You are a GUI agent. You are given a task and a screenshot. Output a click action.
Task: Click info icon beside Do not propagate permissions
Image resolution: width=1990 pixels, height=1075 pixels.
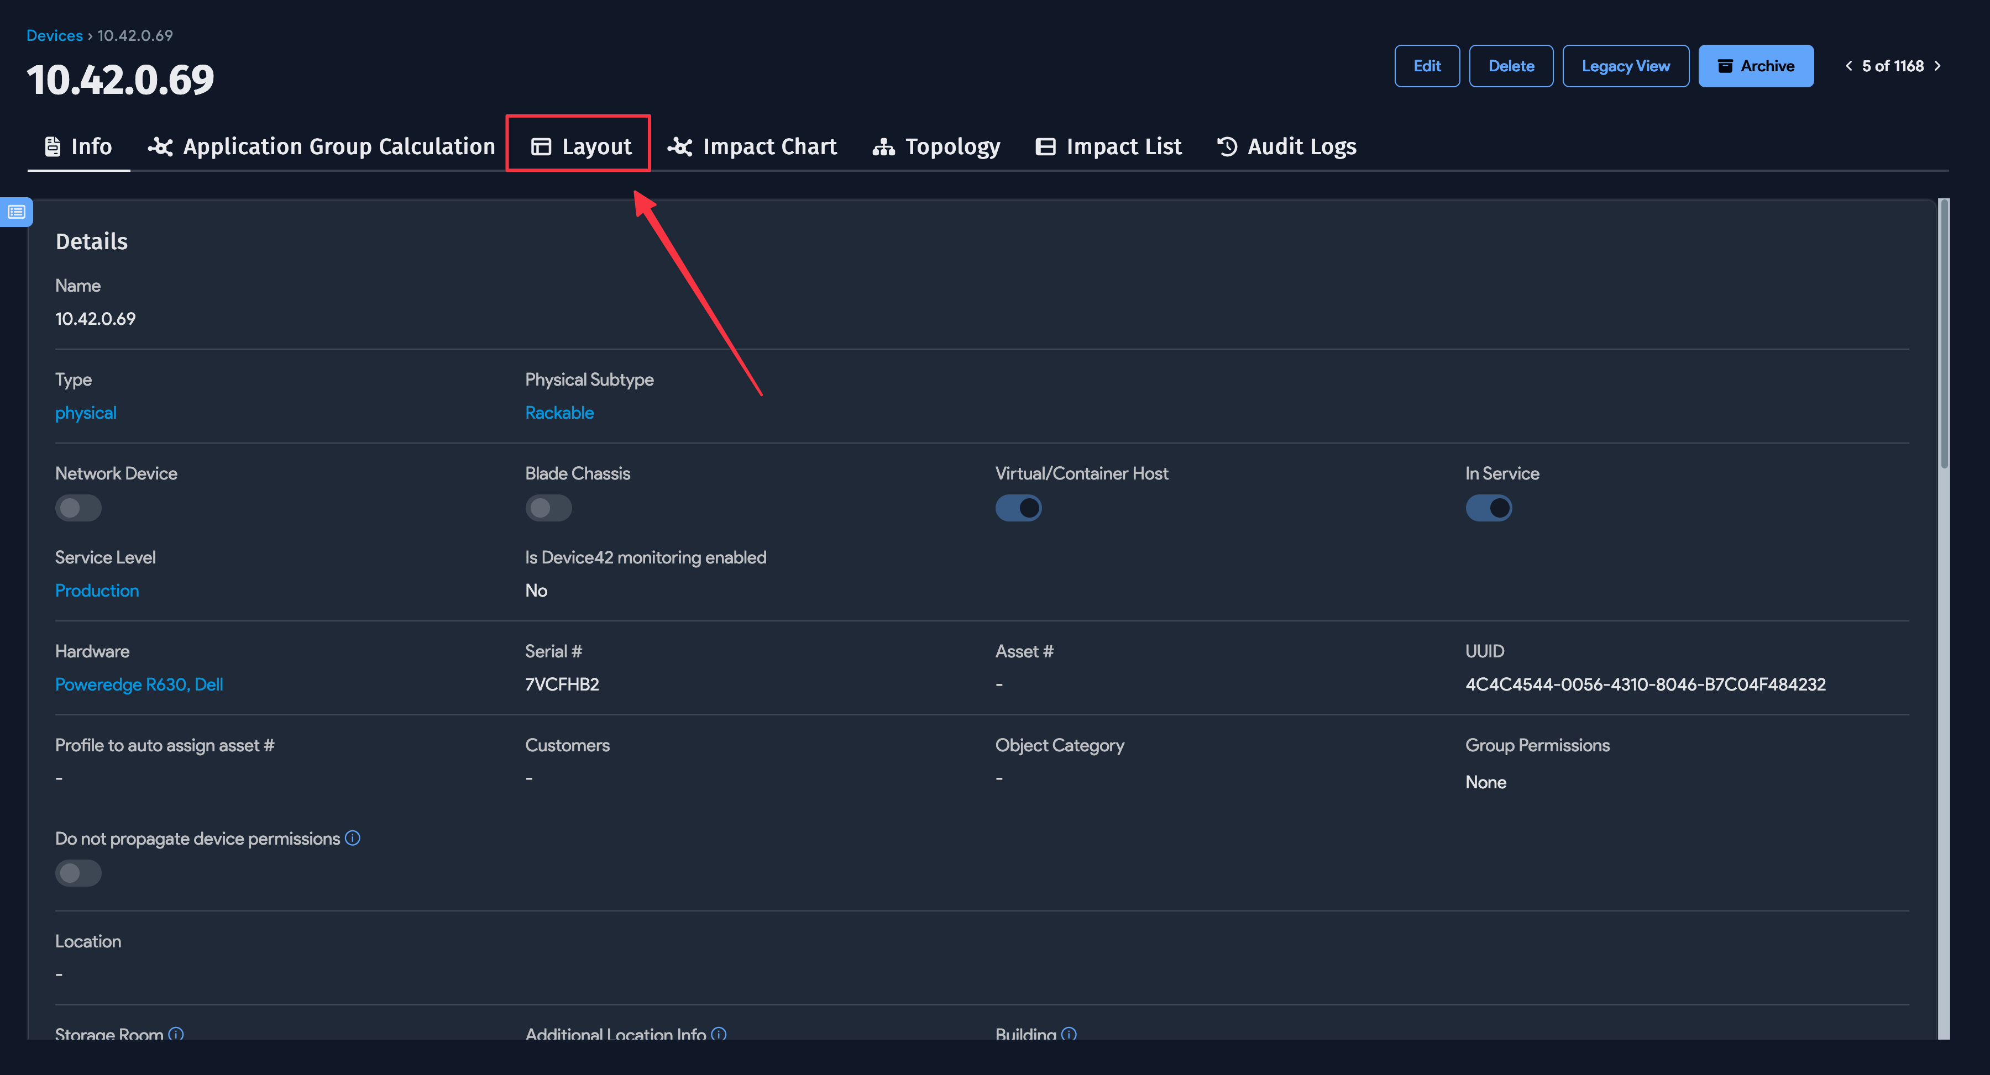pos(352,838)
